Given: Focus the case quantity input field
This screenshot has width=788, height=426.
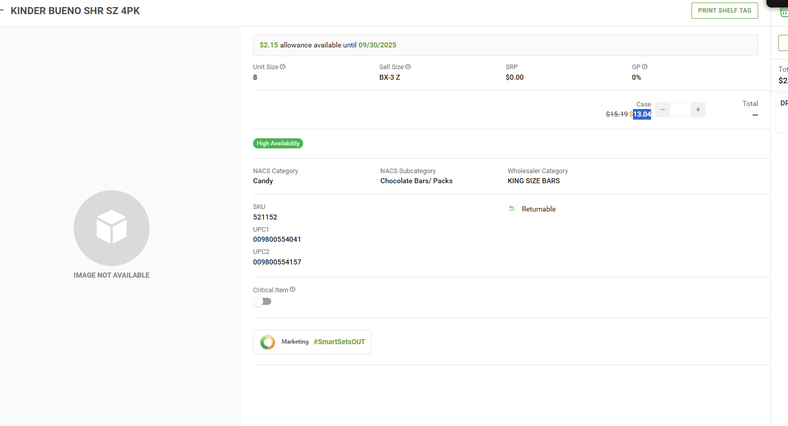Looking at the screenshot, I should (x=680, y=110).
